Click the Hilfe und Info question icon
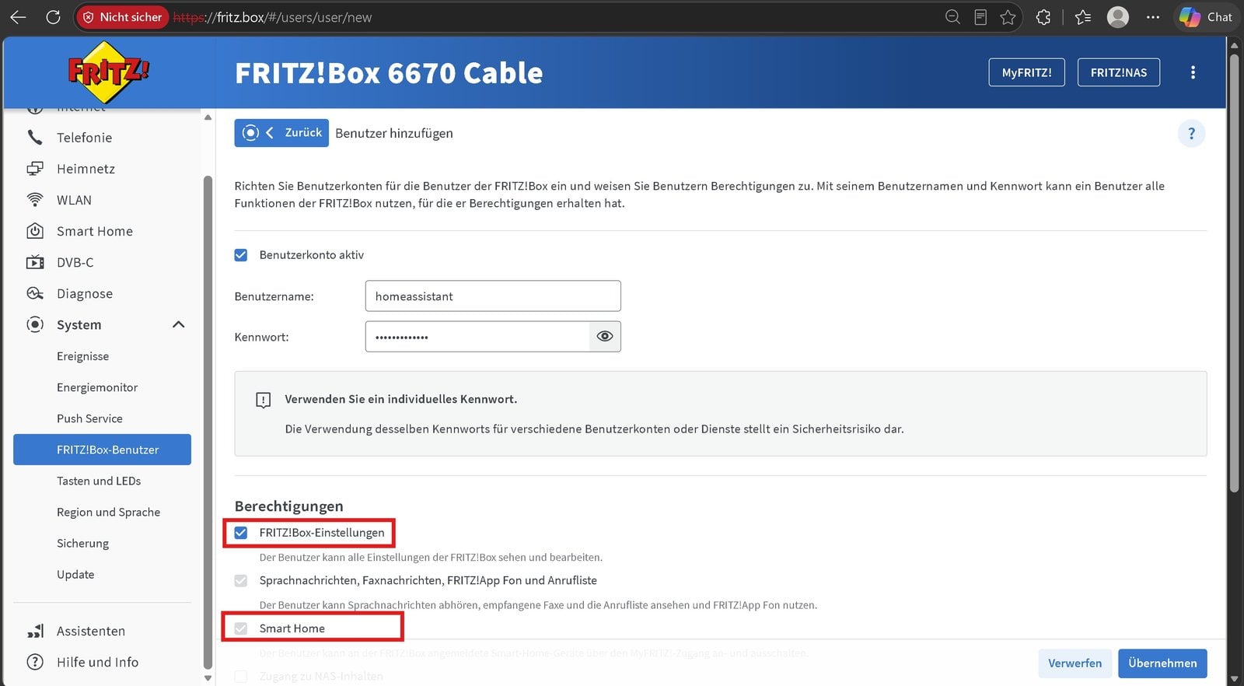The height and width of the screenshot is (686, 1244). click(x=35, y=662)
